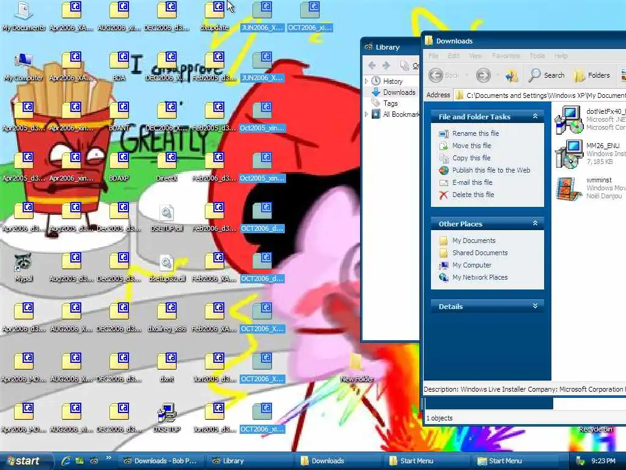626x470 pixels.
Task: Open the File menu
Action: pyautogui.click(x=433, y=56)
